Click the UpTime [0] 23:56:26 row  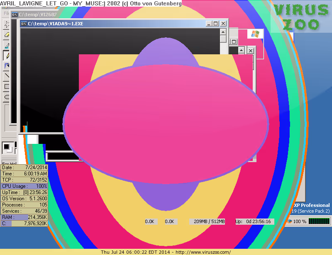[24, 192]
